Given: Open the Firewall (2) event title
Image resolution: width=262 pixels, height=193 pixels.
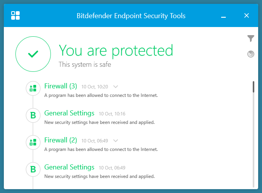Looking at the screenshot, I should coord(60,140).
